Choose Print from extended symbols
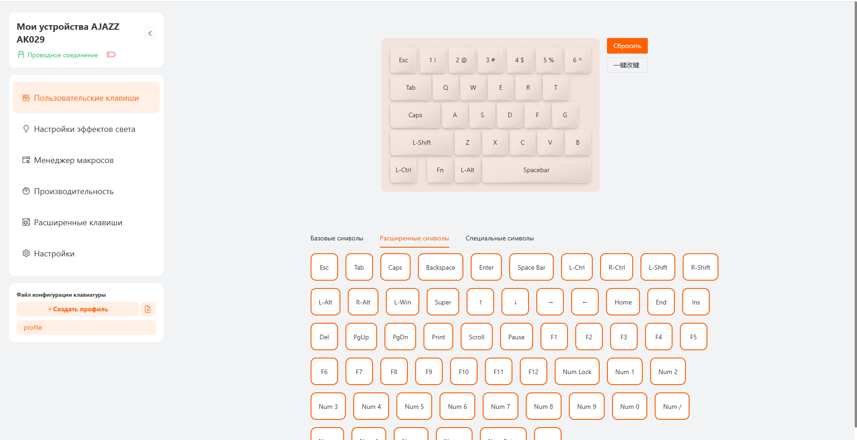 point(438,337)
